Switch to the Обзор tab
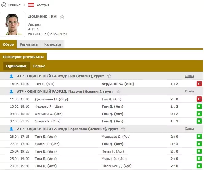Viewport: 204px width, 170px height. tap(8, 44)
